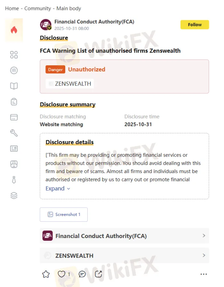Viewport: 224px width, 287px height.
Task: Favorite this post with the star icon
Action: 46,274
